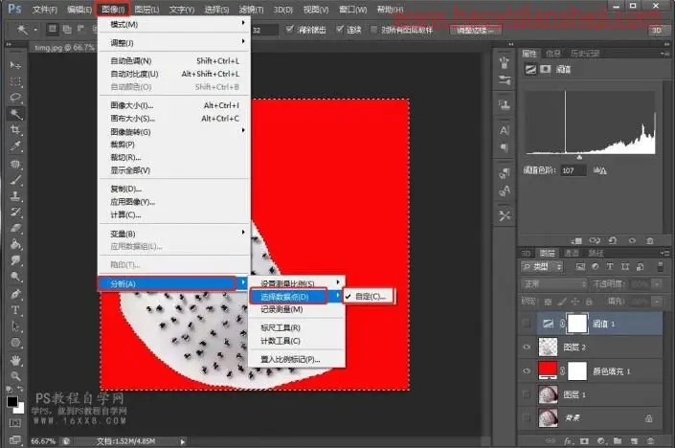Toggle layer filtering switch
Image resolution: width=675 pixels, height=448 pixels.
(660, 267)
